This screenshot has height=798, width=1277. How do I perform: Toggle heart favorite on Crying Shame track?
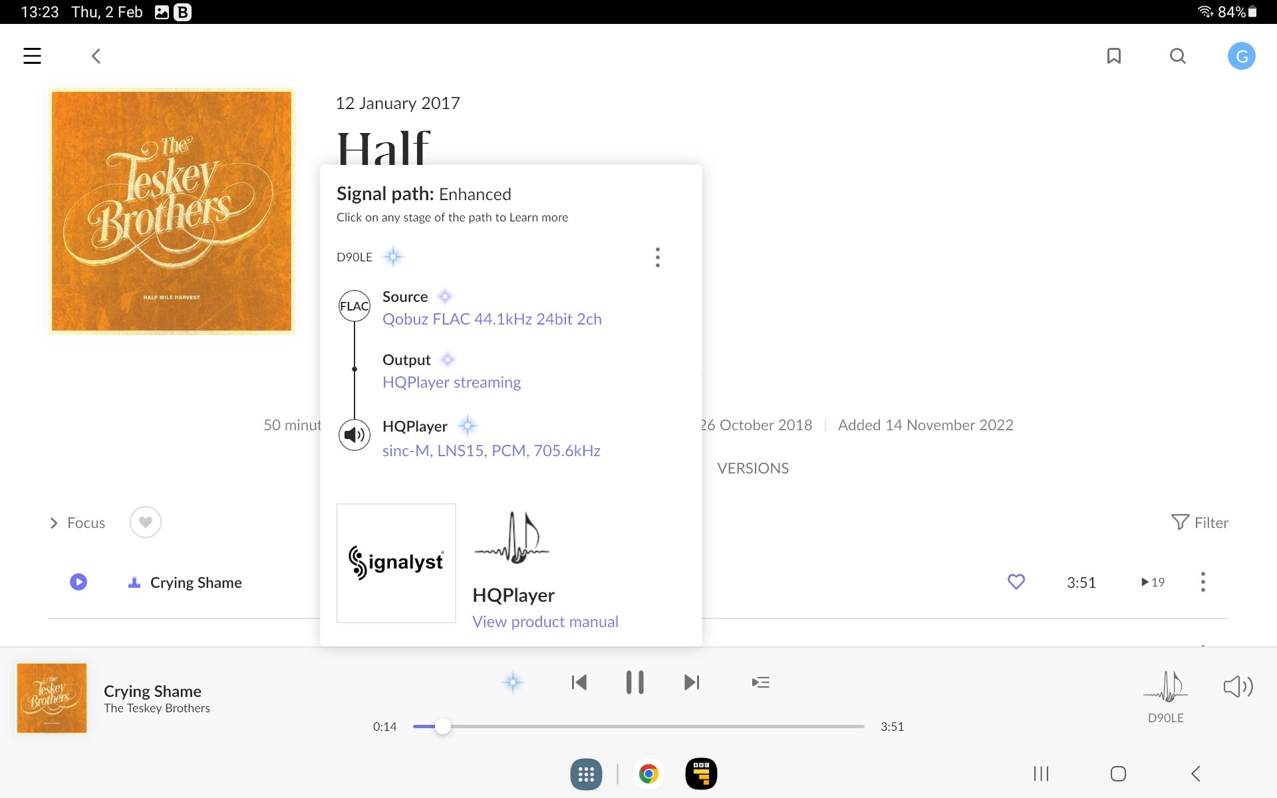point(1016,582)
